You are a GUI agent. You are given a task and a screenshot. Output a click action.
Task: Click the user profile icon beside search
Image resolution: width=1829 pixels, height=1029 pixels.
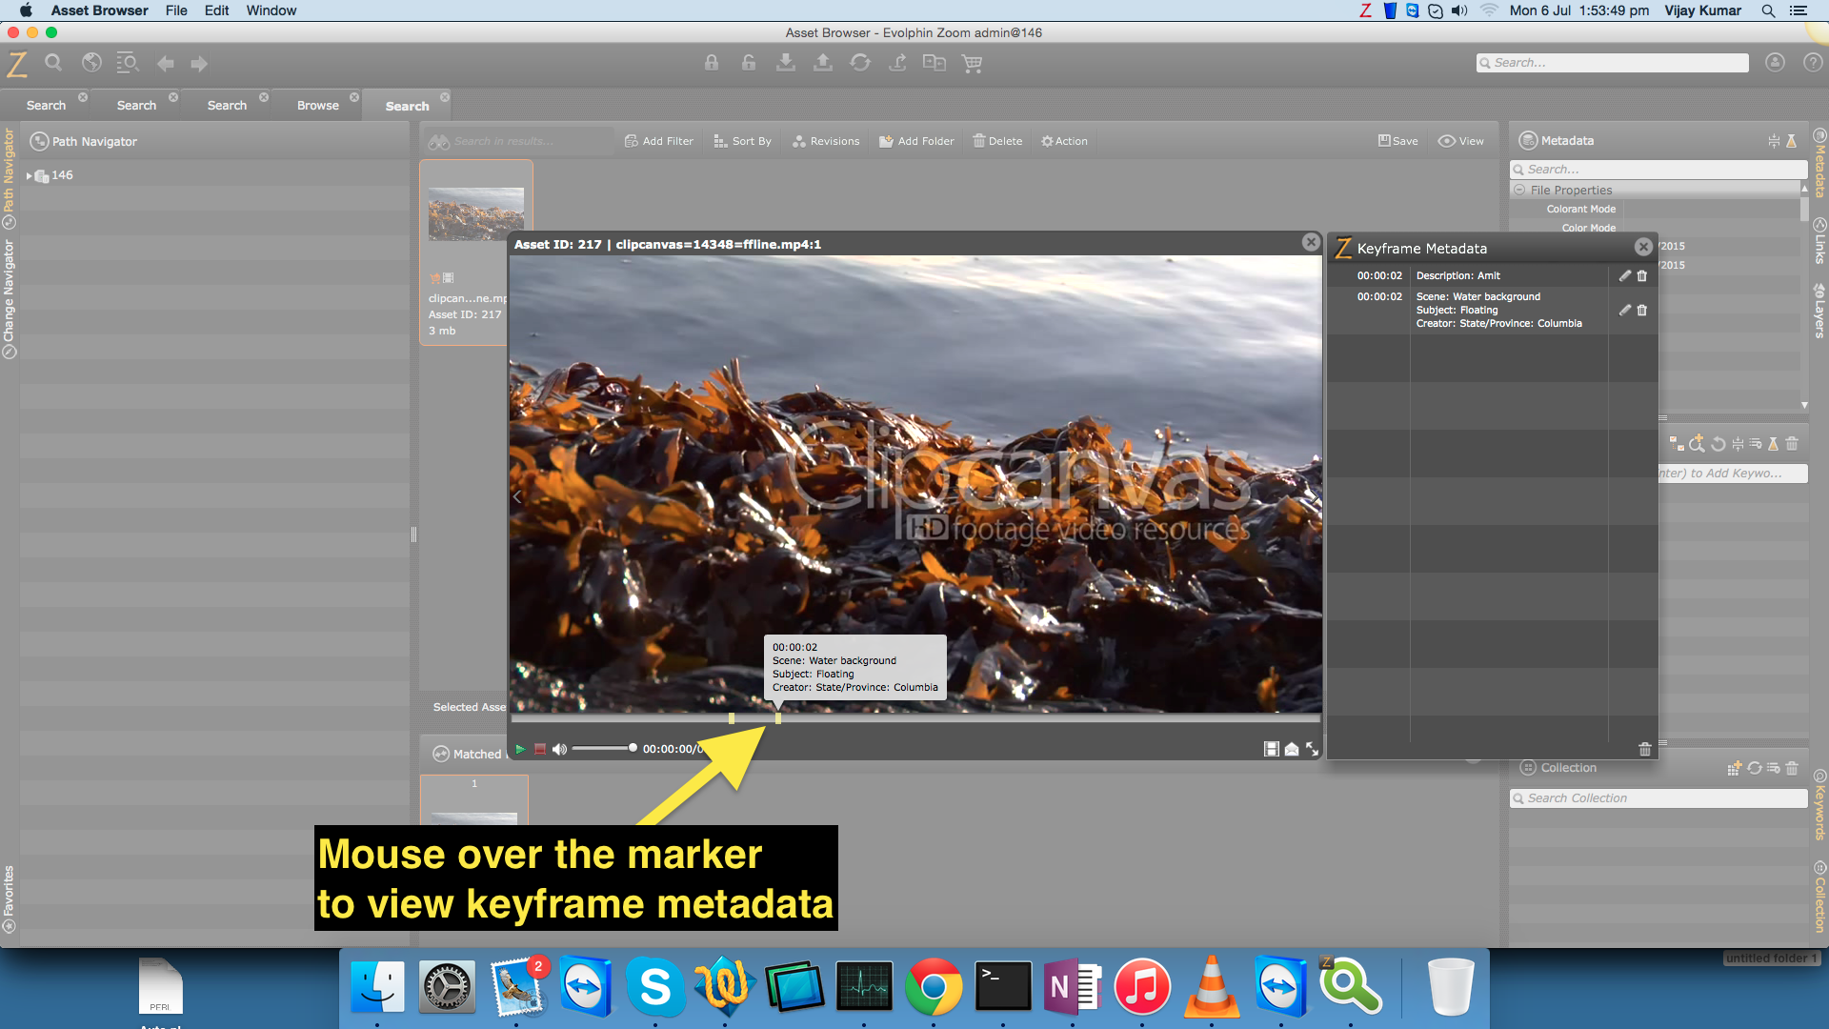pos(1775,63)
